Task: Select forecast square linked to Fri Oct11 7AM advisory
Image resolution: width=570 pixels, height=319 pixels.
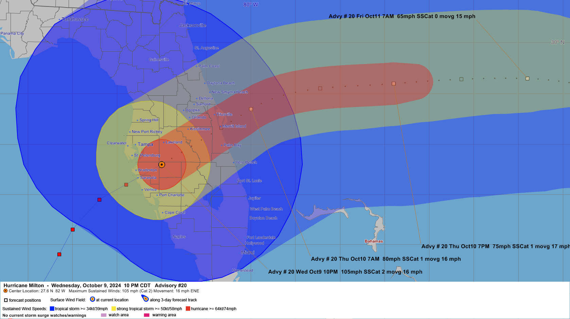Action: click(528, 78)
